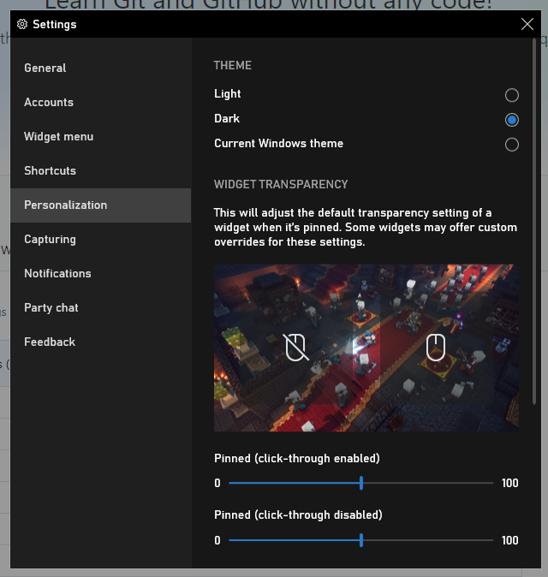Open the Shortcuts settings section
The image size is (548, 577).
click(100, 170)
